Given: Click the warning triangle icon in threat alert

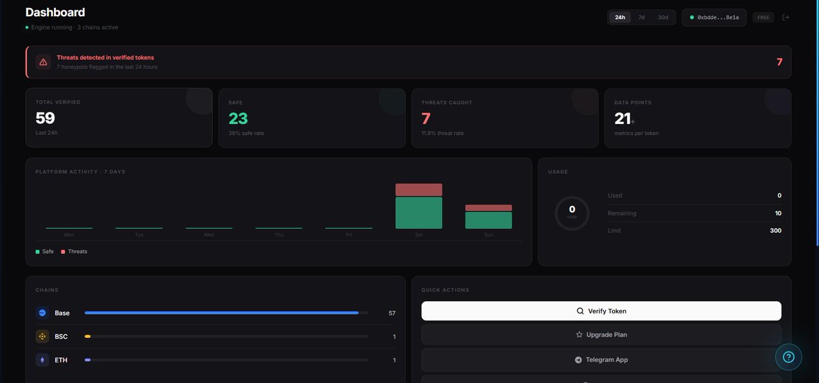Looking at the screenshot, I should coord(44,62).
